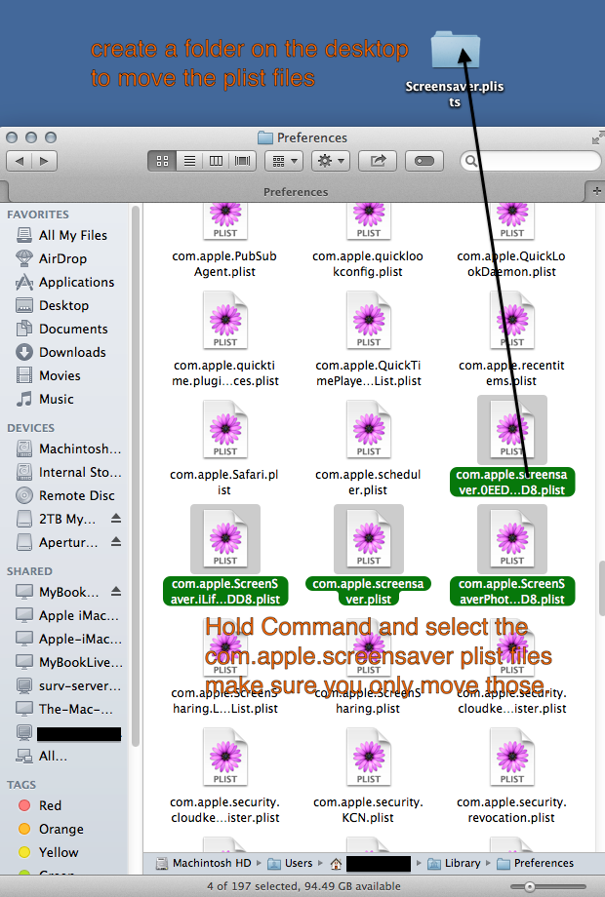Go forward in Finder history

click(44, 161)
